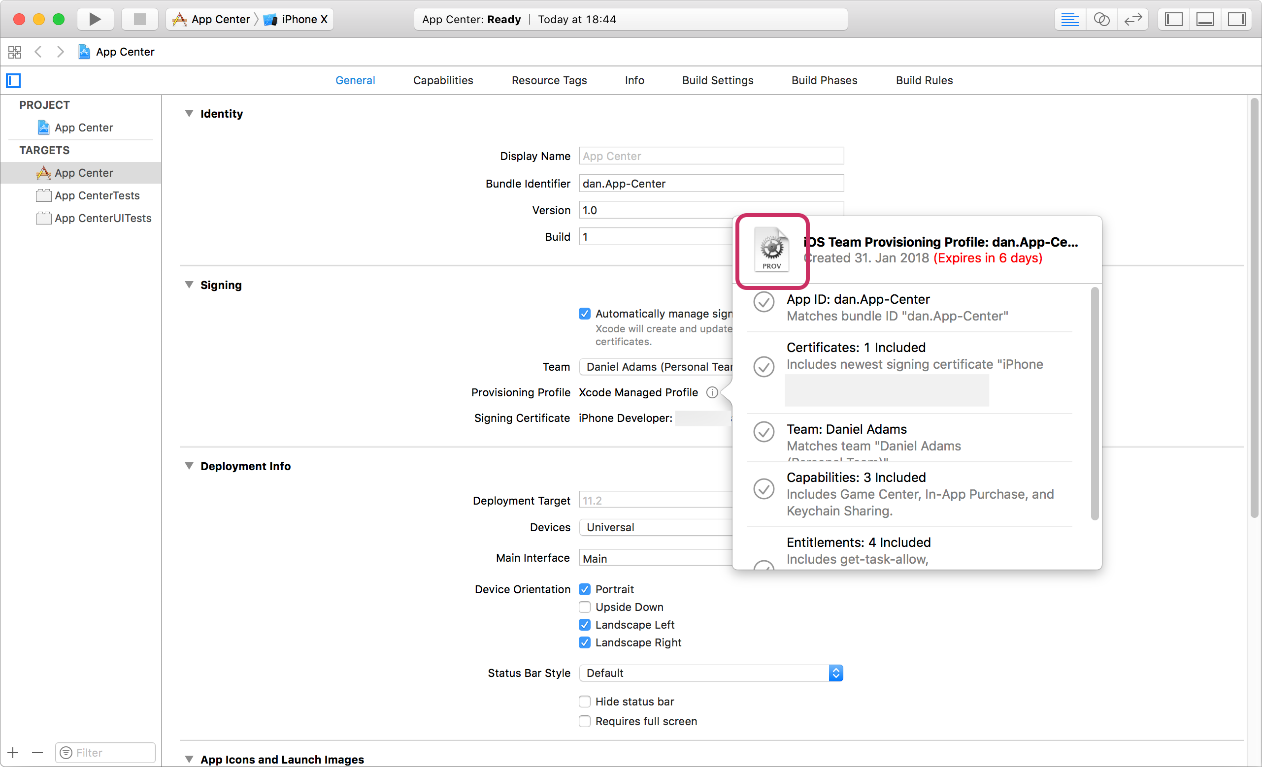This screenshot has width=1262, height=767.
Task: Click the red Expires in 6 days text
Action: (x=988, y=258)
